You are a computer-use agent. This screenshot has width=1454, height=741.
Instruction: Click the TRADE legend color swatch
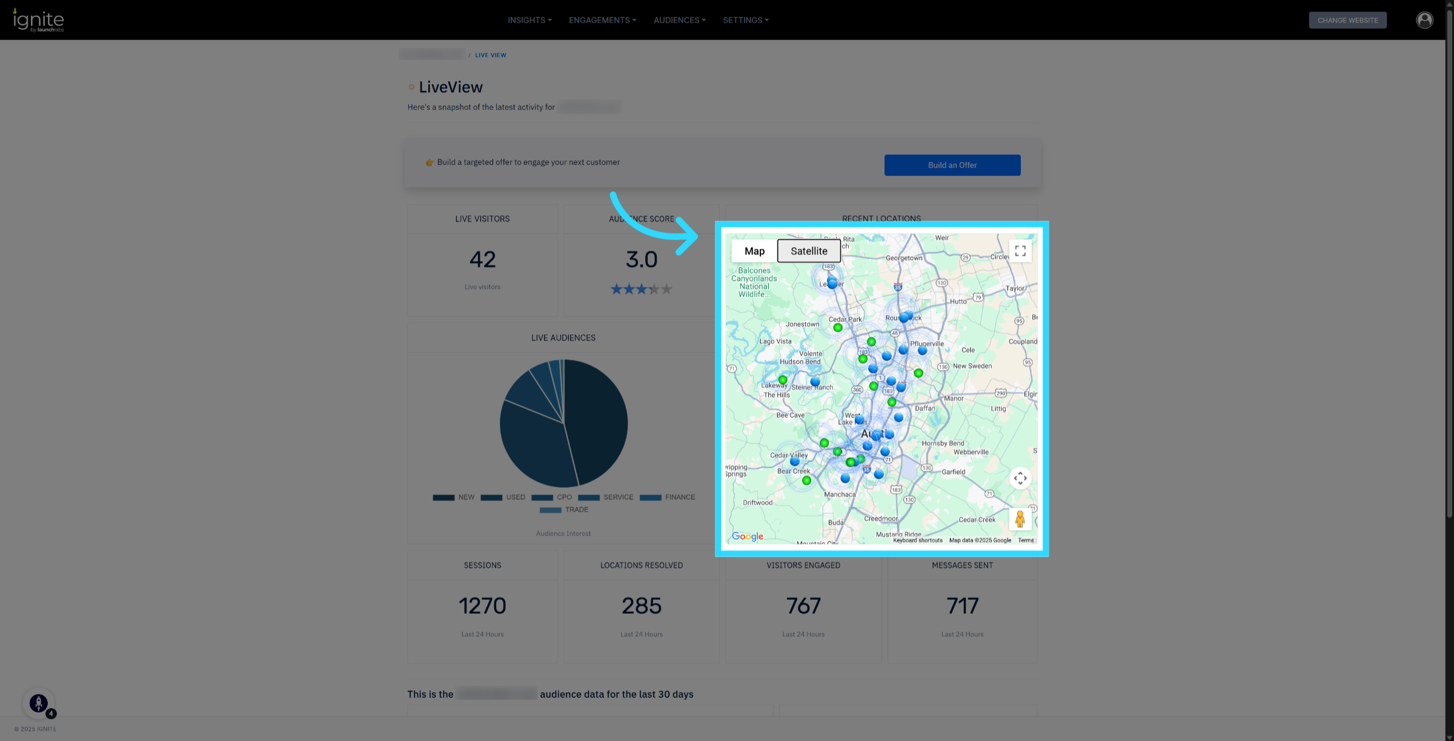click(550, 510)
